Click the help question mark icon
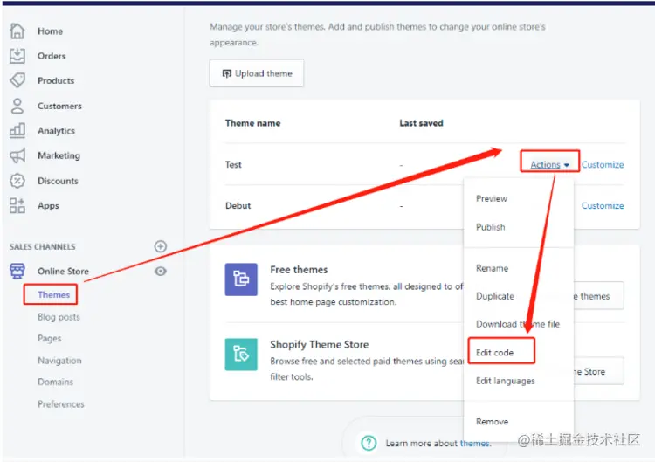Viewport: 655px width, 462px height. pyautogui.click(x=369, y=443)
